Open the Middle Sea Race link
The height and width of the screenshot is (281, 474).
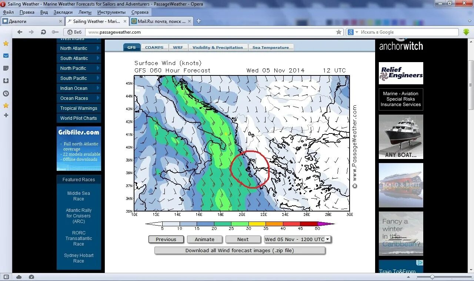point(79,196)
